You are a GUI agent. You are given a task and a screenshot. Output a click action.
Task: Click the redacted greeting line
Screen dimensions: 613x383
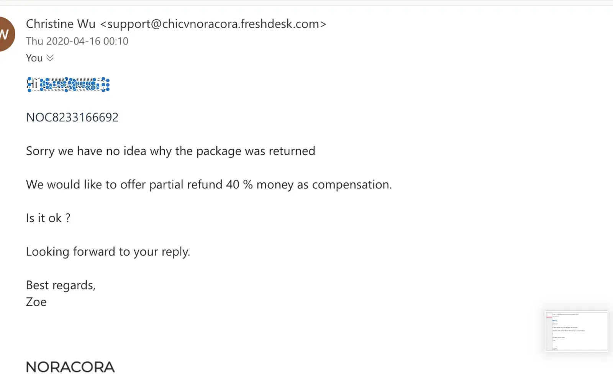(68, 84)
